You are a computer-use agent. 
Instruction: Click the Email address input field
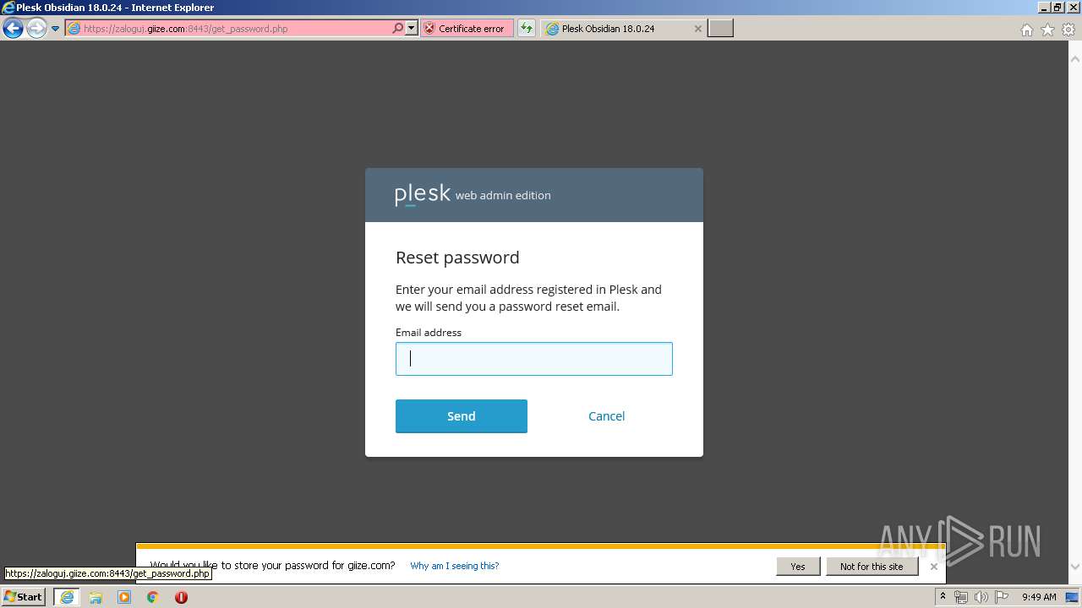534,359
